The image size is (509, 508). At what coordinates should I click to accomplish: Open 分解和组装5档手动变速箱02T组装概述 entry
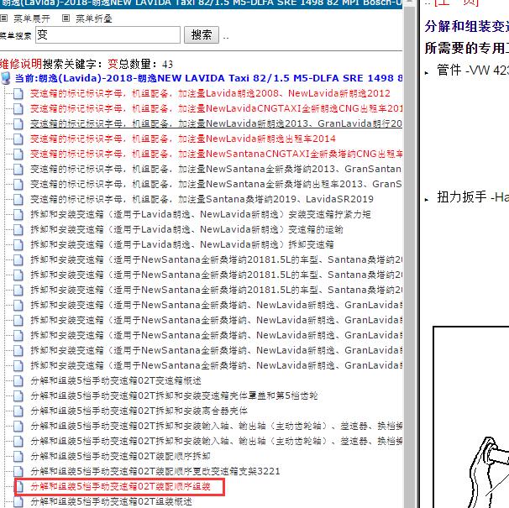coord(111,501)
